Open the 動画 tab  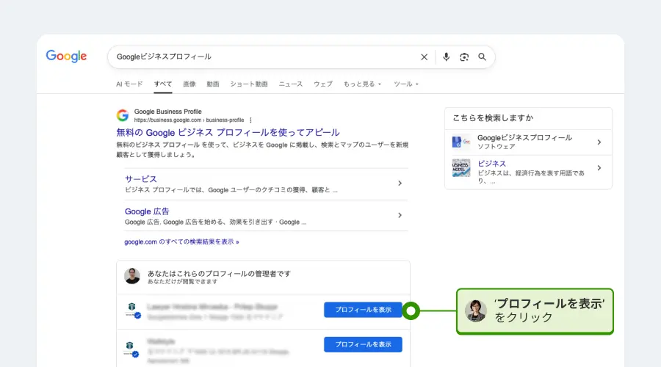coord(213,84)
